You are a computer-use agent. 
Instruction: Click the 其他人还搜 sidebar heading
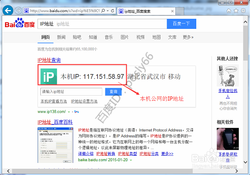[227, 58]
